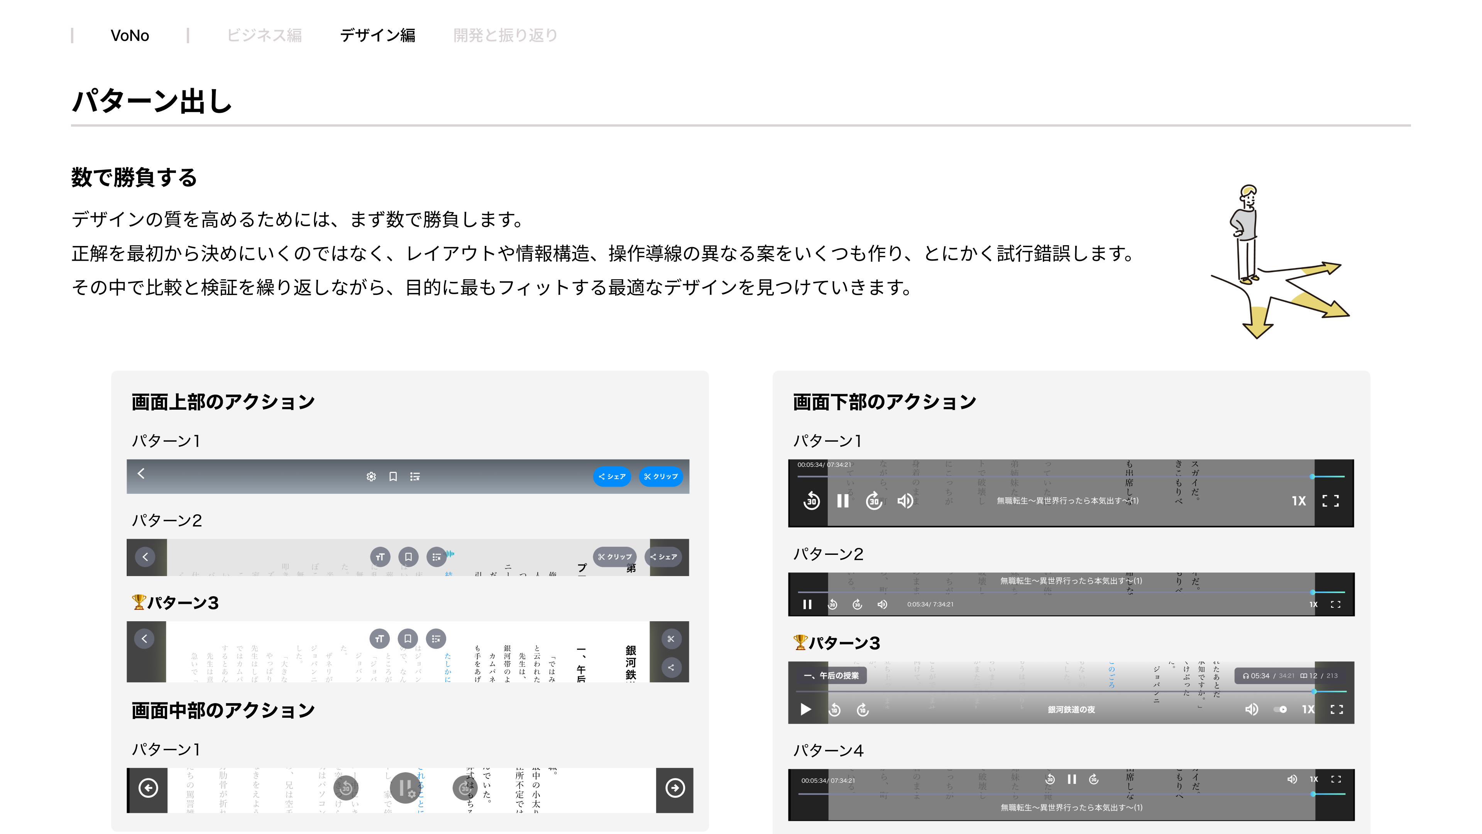The width and height of the screenshot is (1482, 834).
Task: Click the back chevron circle in top pattern 3
Action: [x=144, y=638]
